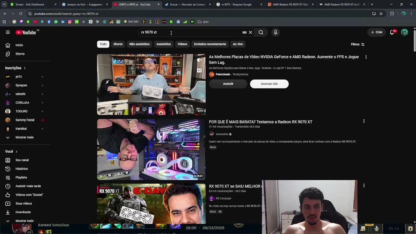The height and width of the screenshot is (234, 416).
Task: Open the DAS MEI bookmark
Action: coord(131,22)
